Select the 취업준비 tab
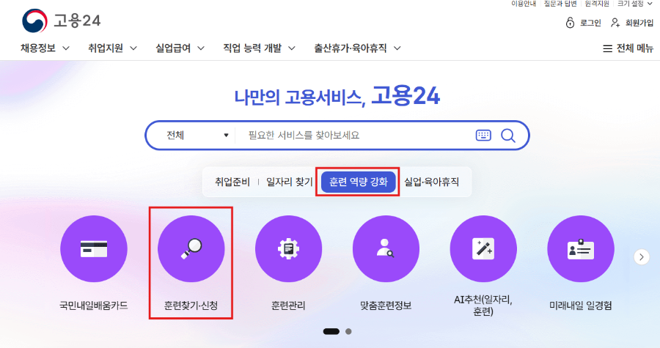The image size is (660, 348). click(x=232, y=182)
